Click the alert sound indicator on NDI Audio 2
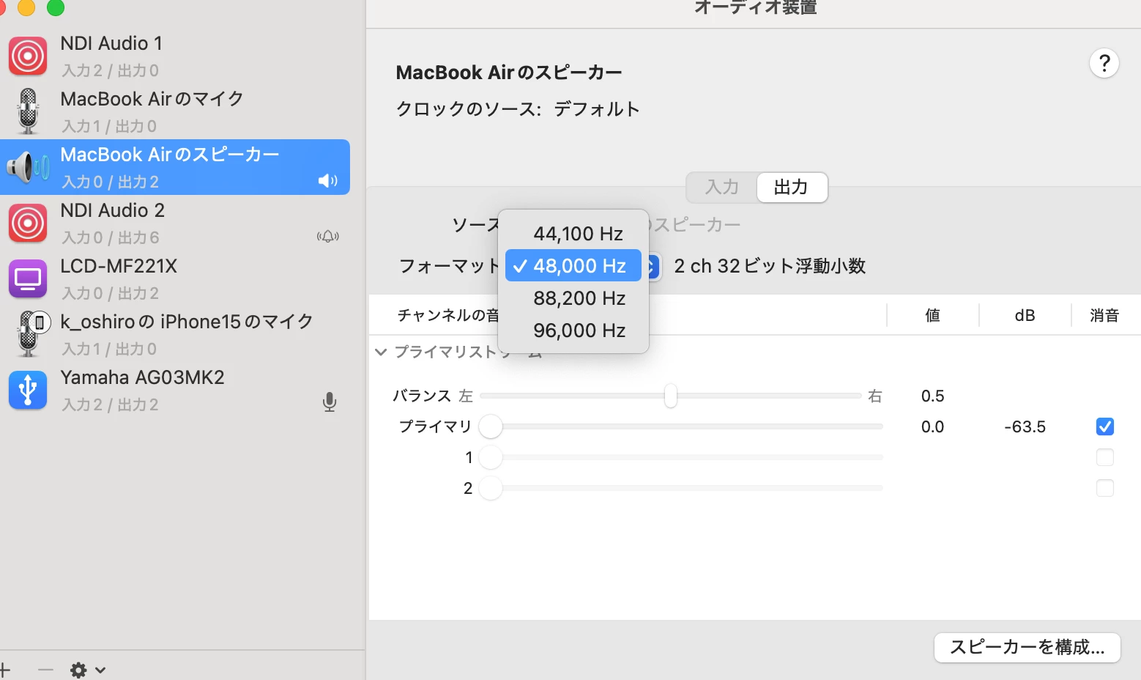This screenshot has width=1141, height=680. coord(328,236)
